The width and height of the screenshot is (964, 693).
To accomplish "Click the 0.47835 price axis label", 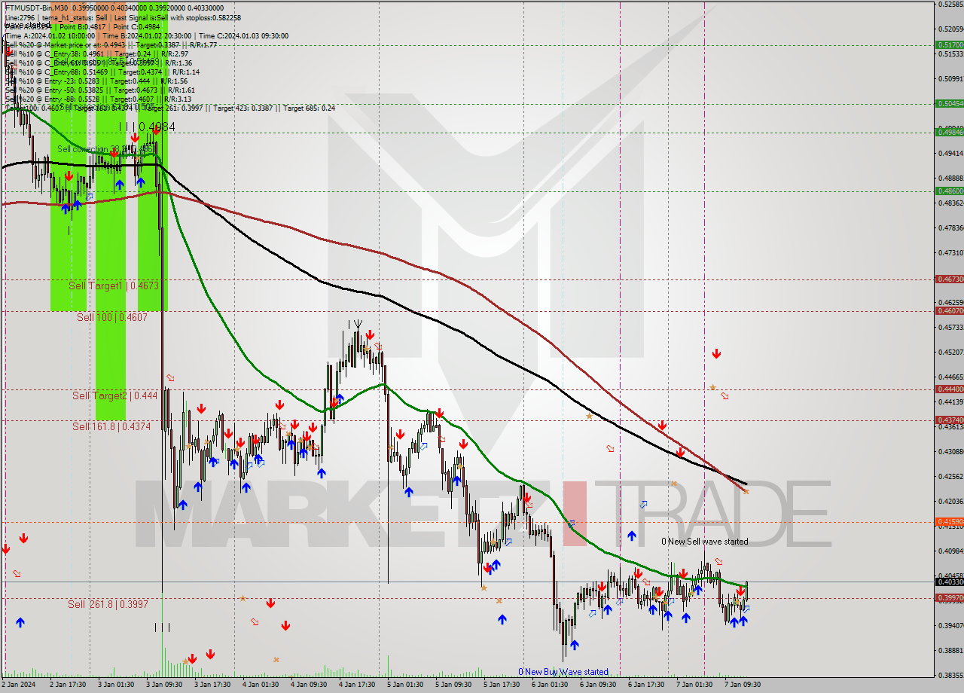I will pos(950,227).
